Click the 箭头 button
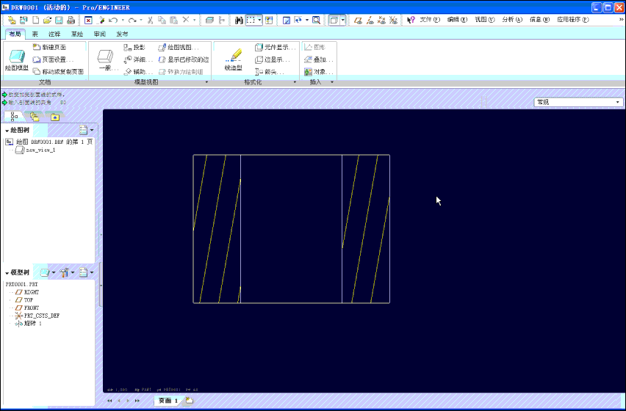This screenshot has width=626, height=411. pyautogui.click(x=270, y=72)
